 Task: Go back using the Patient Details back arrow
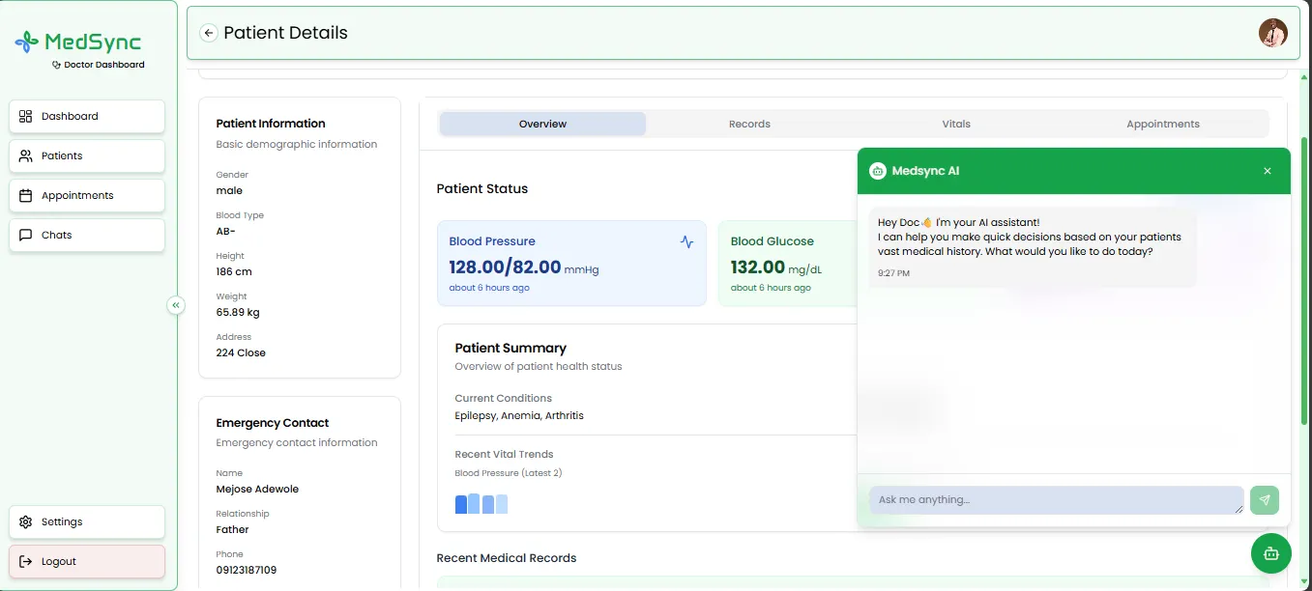(209, 32)
